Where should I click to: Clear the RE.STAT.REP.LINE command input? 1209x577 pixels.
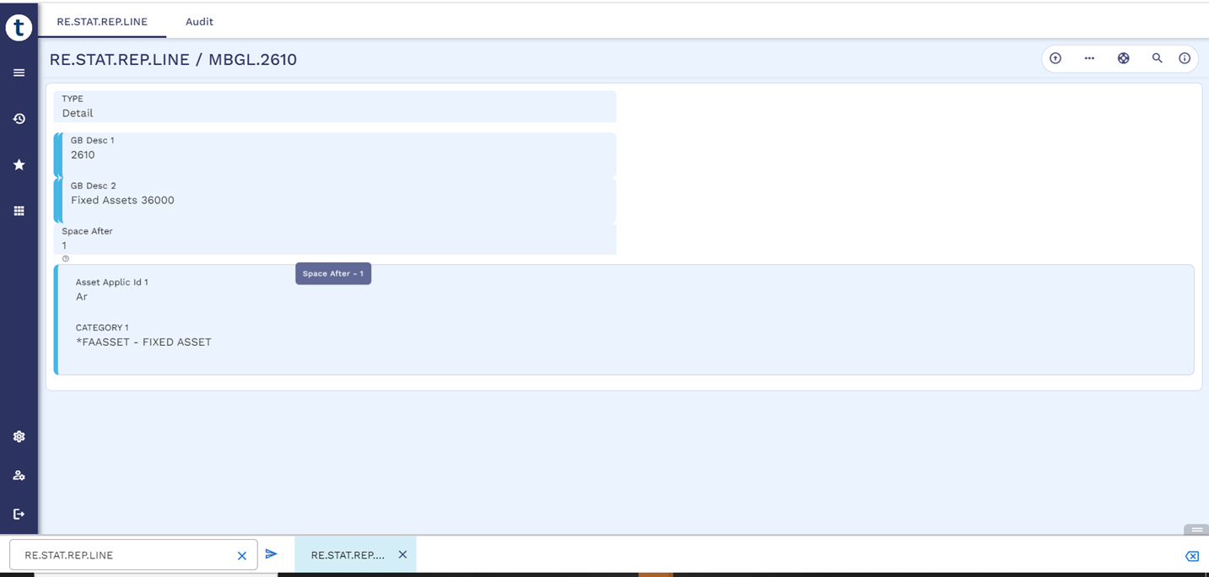(242, 556)
